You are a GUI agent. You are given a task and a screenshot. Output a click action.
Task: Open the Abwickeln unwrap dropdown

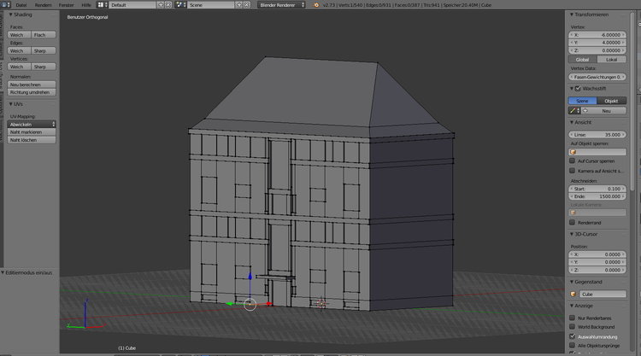(32, 124)
